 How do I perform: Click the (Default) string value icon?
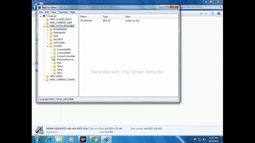coord(82,21)
